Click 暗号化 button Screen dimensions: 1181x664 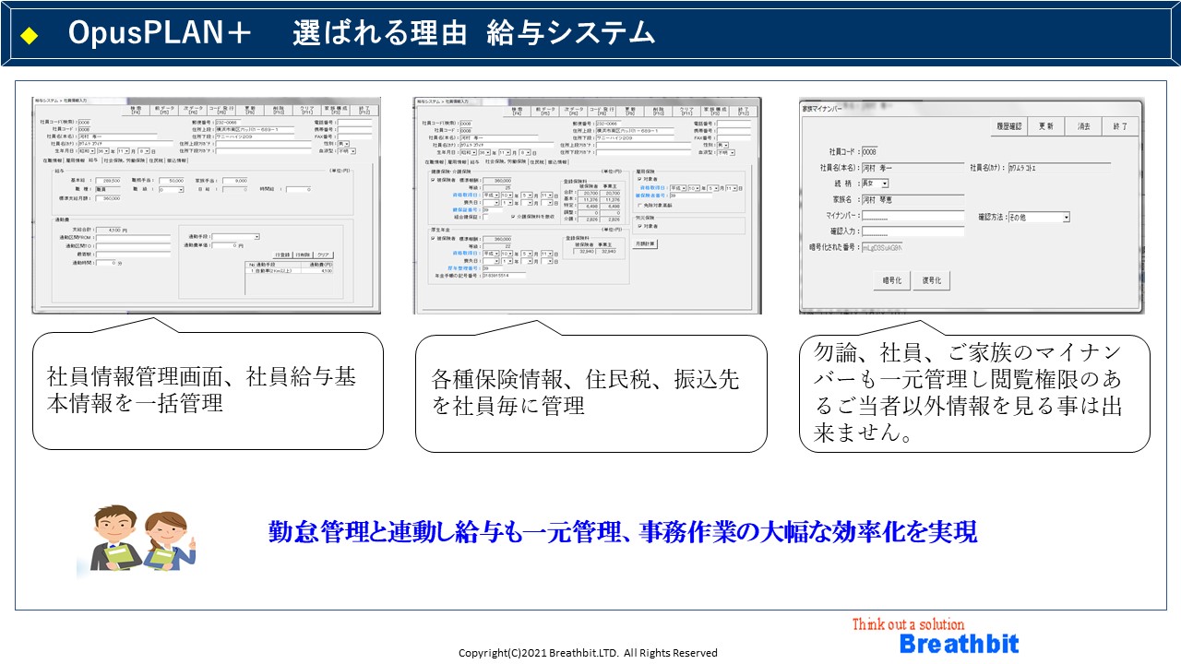pyautogui.click(x=892, y=280)
